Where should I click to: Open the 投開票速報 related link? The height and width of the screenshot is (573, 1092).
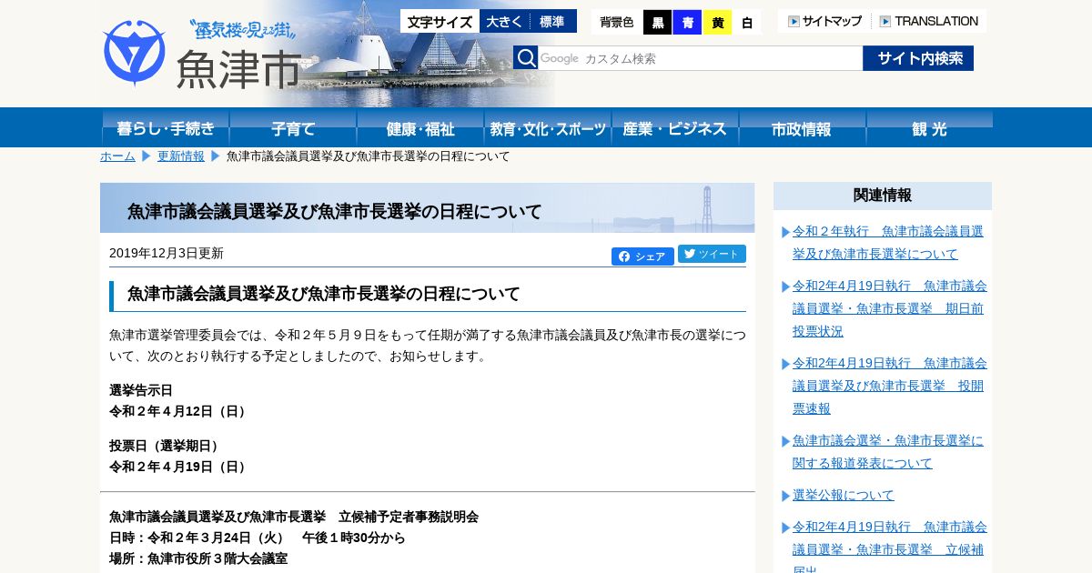(889, 386)
